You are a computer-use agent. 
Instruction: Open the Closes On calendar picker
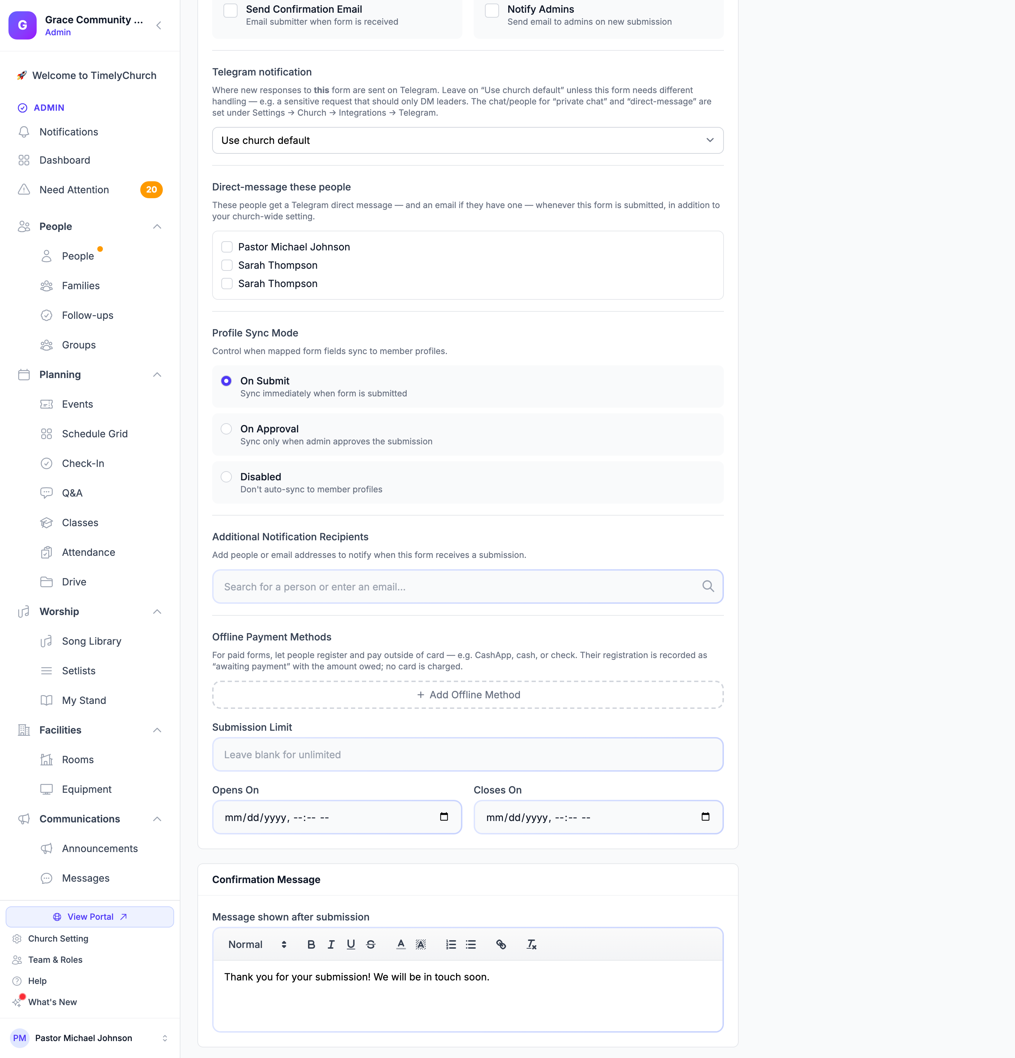pyautogui.click(x=706, y=817)
